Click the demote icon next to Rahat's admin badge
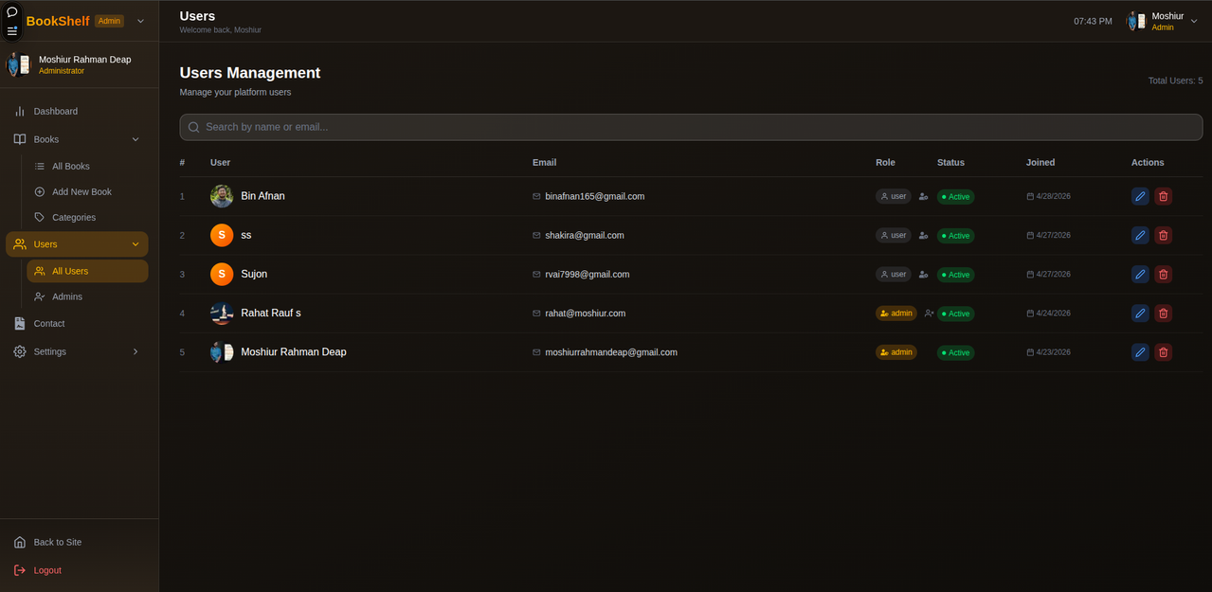 pos(929,313)
